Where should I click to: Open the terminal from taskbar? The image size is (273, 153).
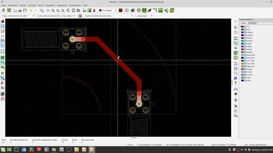coord(16,150)
